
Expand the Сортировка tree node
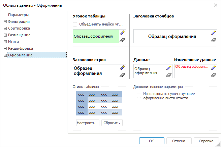(5, 29)
